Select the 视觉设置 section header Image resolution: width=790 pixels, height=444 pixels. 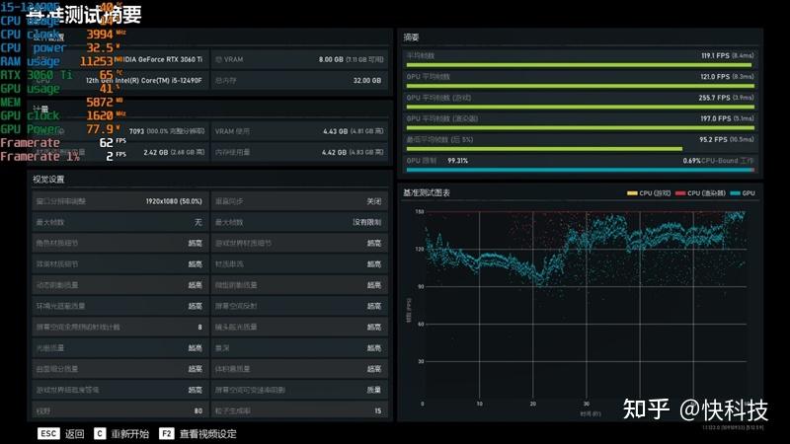point(48,180)
